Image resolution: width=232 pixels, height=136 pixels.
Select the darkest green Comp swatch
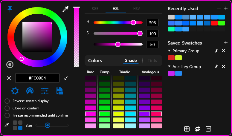tap(104, 78)
